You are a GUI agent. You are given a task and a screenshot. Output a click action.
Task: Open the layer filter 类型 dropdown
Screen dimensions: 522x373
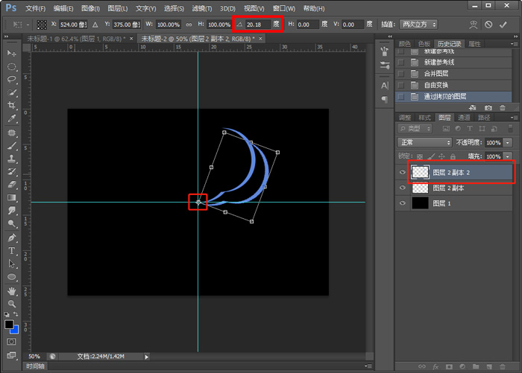tap(415, 128)
